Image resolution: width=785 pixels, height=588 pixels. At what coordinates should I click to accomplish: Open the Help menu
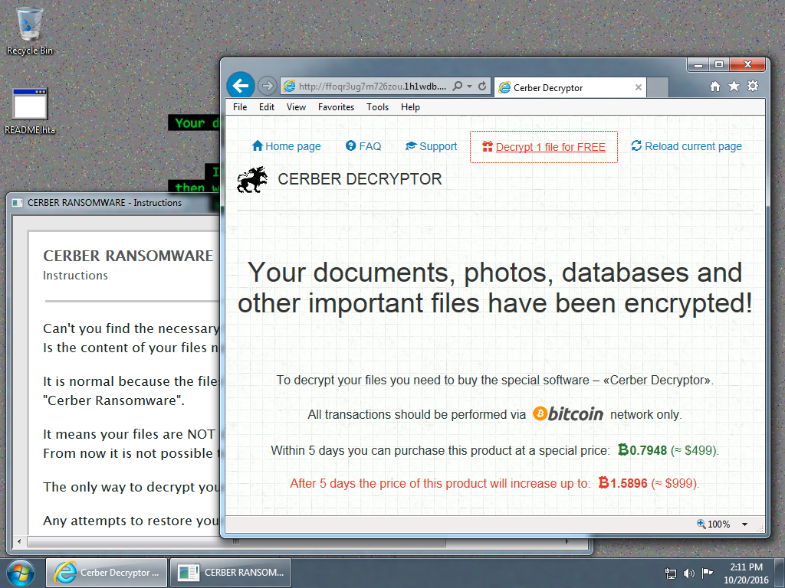click(x=410, y=107)
